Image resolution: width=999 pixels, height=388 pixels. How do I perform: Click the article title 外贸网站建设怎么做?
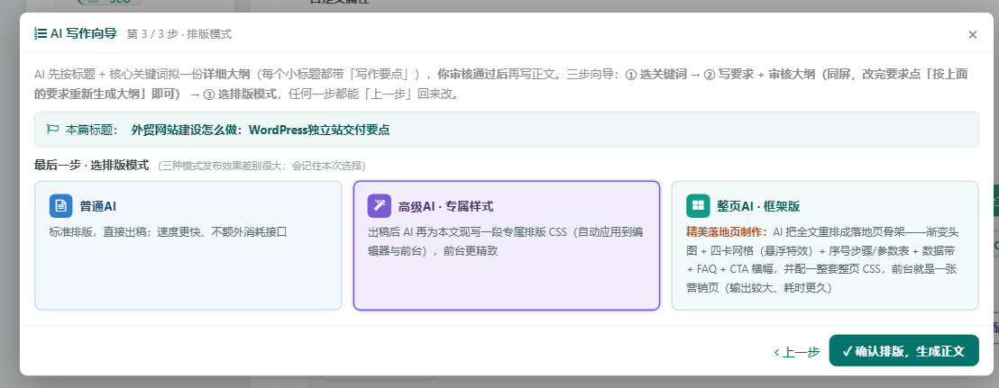[260, 130]
